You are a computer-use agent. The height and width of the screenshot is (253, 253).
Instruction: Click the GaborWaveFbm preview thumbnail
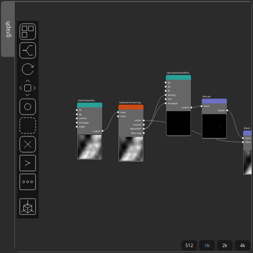click(x=89, y=147)
